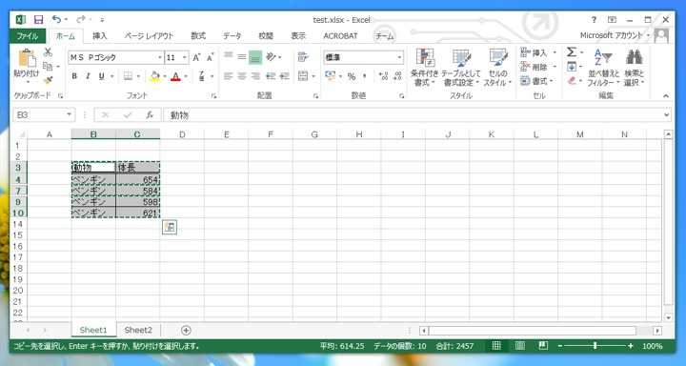
Task: Click the Save icon in quick access toolbar
Action: point(38,20)
